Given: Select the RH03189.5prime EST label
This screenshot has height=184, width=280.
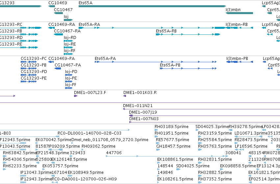Looking at the screenshot, I should pyautogui.click(x=171, y=127).
